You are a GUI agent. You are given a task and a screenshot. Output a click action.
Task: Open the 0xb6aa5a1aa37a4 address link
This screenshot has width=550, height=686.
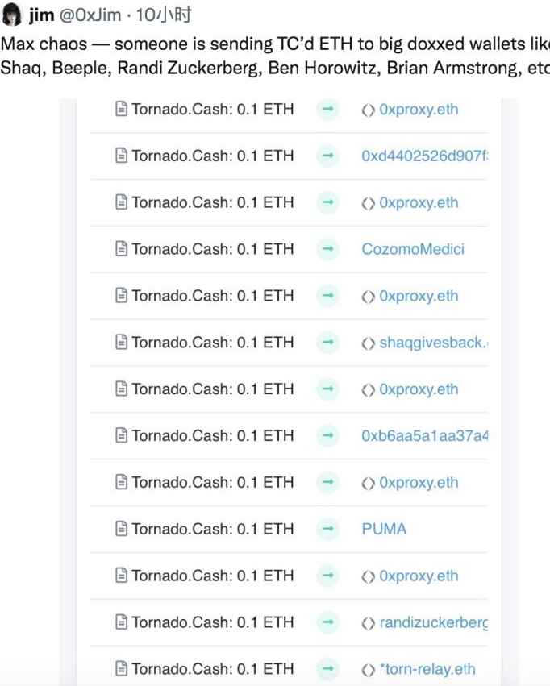pyautogui.click(x=424, y=436)
